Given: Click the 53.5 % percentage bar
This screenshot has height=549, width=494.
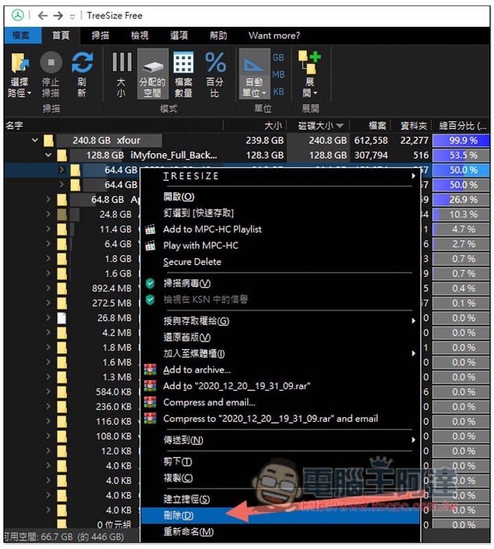Looking at the screenshot, I should (x=461, y=155).
